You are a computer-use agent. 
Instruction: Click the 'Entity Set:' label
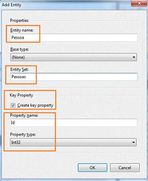pos(19,69)
